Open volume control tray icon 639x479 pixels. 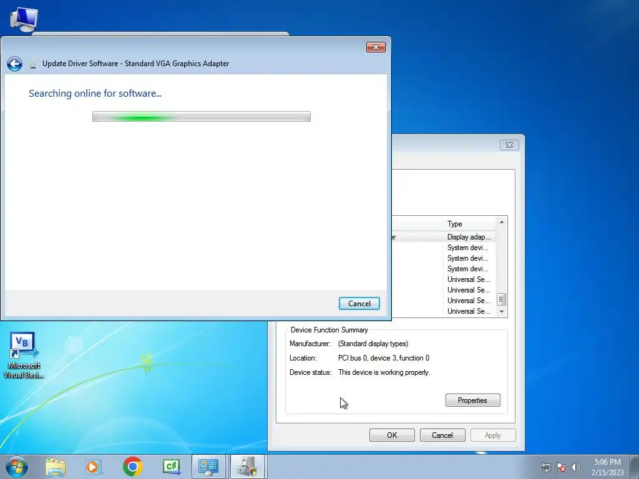(575, 467)
